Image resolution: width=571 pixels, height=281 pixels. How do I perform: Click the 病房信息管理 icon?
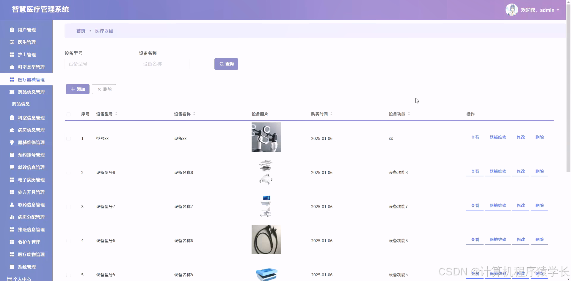click(x=12, y=130)
